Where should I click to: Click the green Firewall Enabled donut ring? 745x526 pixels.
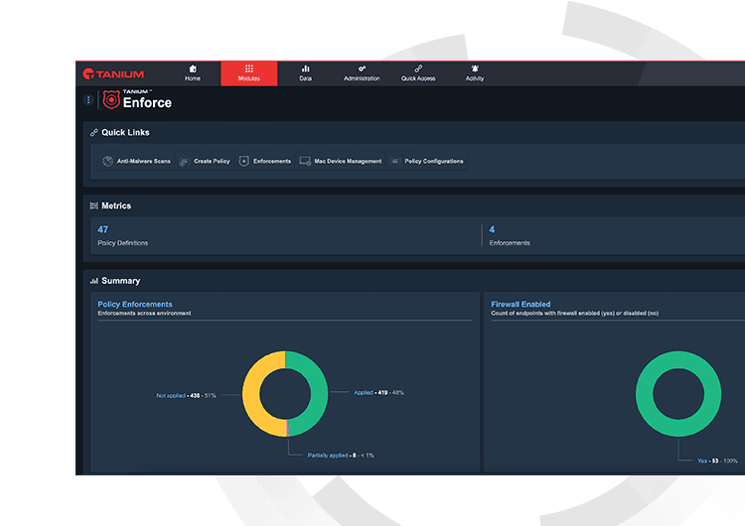click(645, 394)
